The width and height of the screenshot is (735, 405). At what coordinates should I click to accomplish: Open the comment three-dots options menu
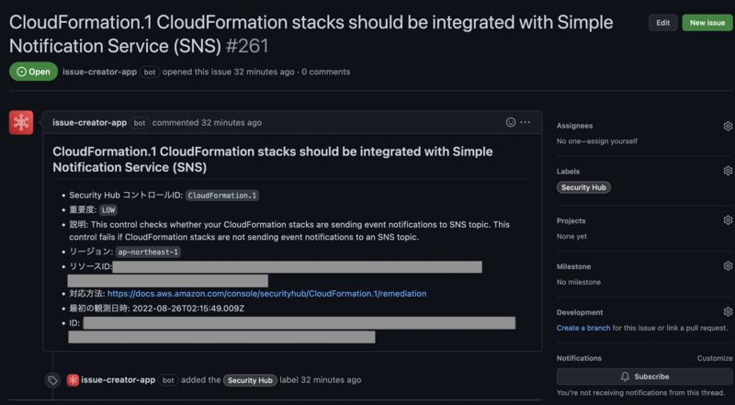[525, 122]
